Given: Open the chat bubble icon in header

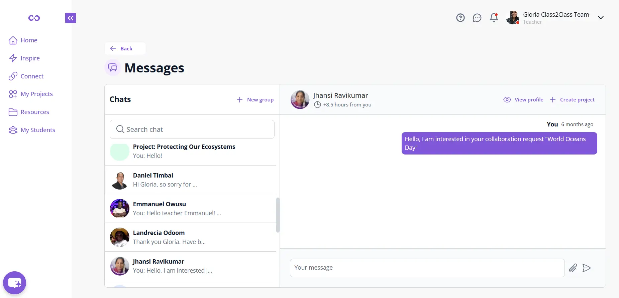Looking at the screenshot, I should coord(477,18).
